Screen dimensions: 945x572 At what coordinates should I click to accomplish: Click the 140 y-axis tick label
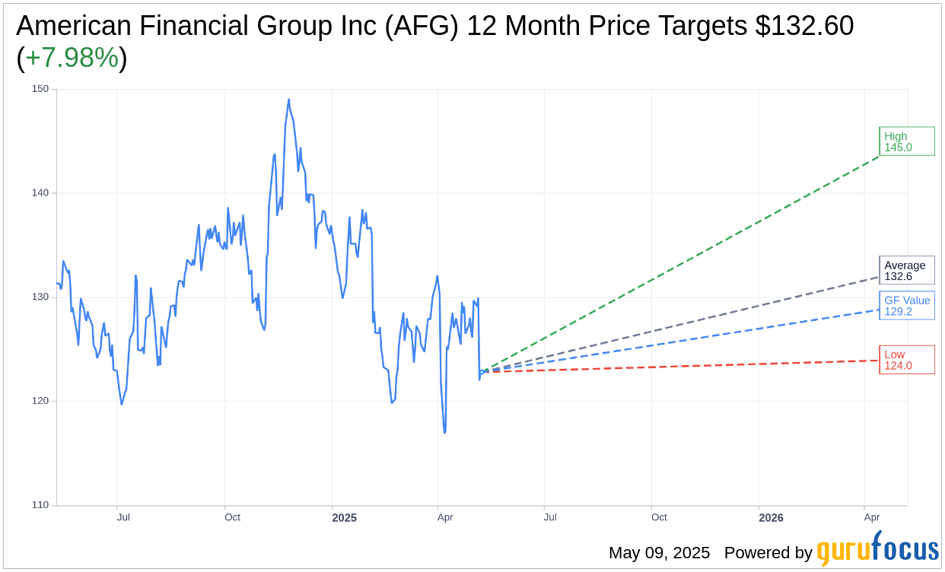(x=40, y=193)
